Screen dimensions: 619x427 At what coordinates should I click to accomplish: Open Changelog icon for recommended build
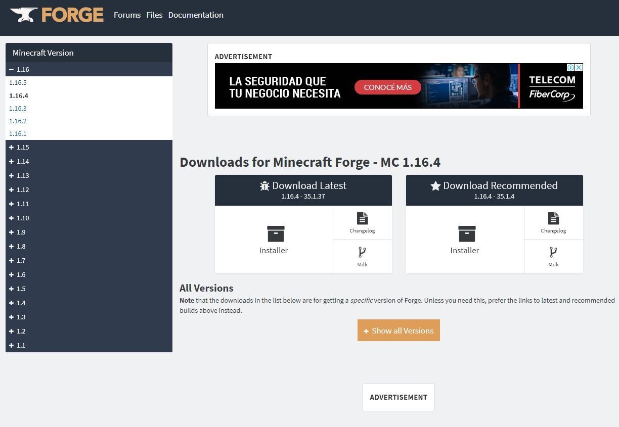pos(553,218)
